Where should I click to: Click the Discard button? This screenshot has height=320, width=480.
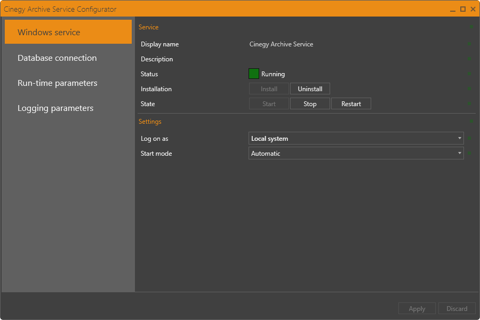click(x=457, y=308)
